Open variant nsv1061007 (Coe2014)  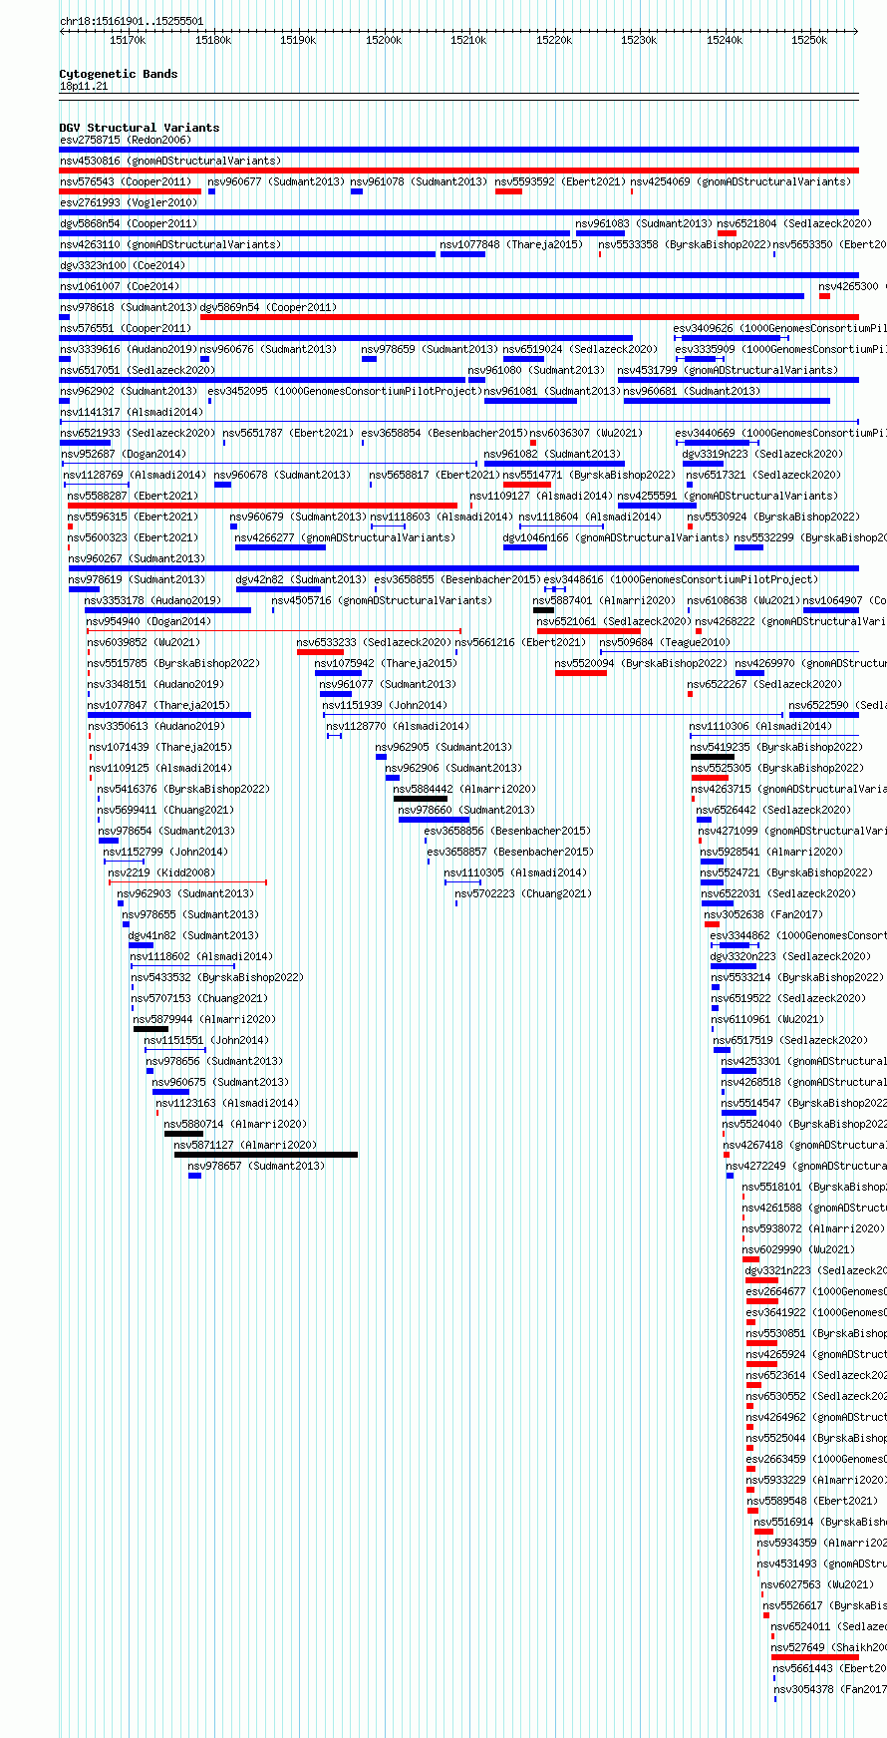pos(120,286)
